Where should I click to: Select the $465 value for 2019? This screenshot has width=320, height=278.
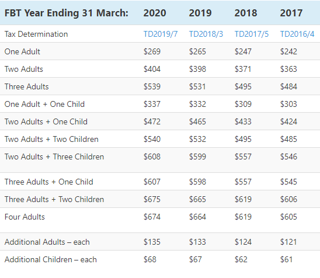click(x=197, y=121)
